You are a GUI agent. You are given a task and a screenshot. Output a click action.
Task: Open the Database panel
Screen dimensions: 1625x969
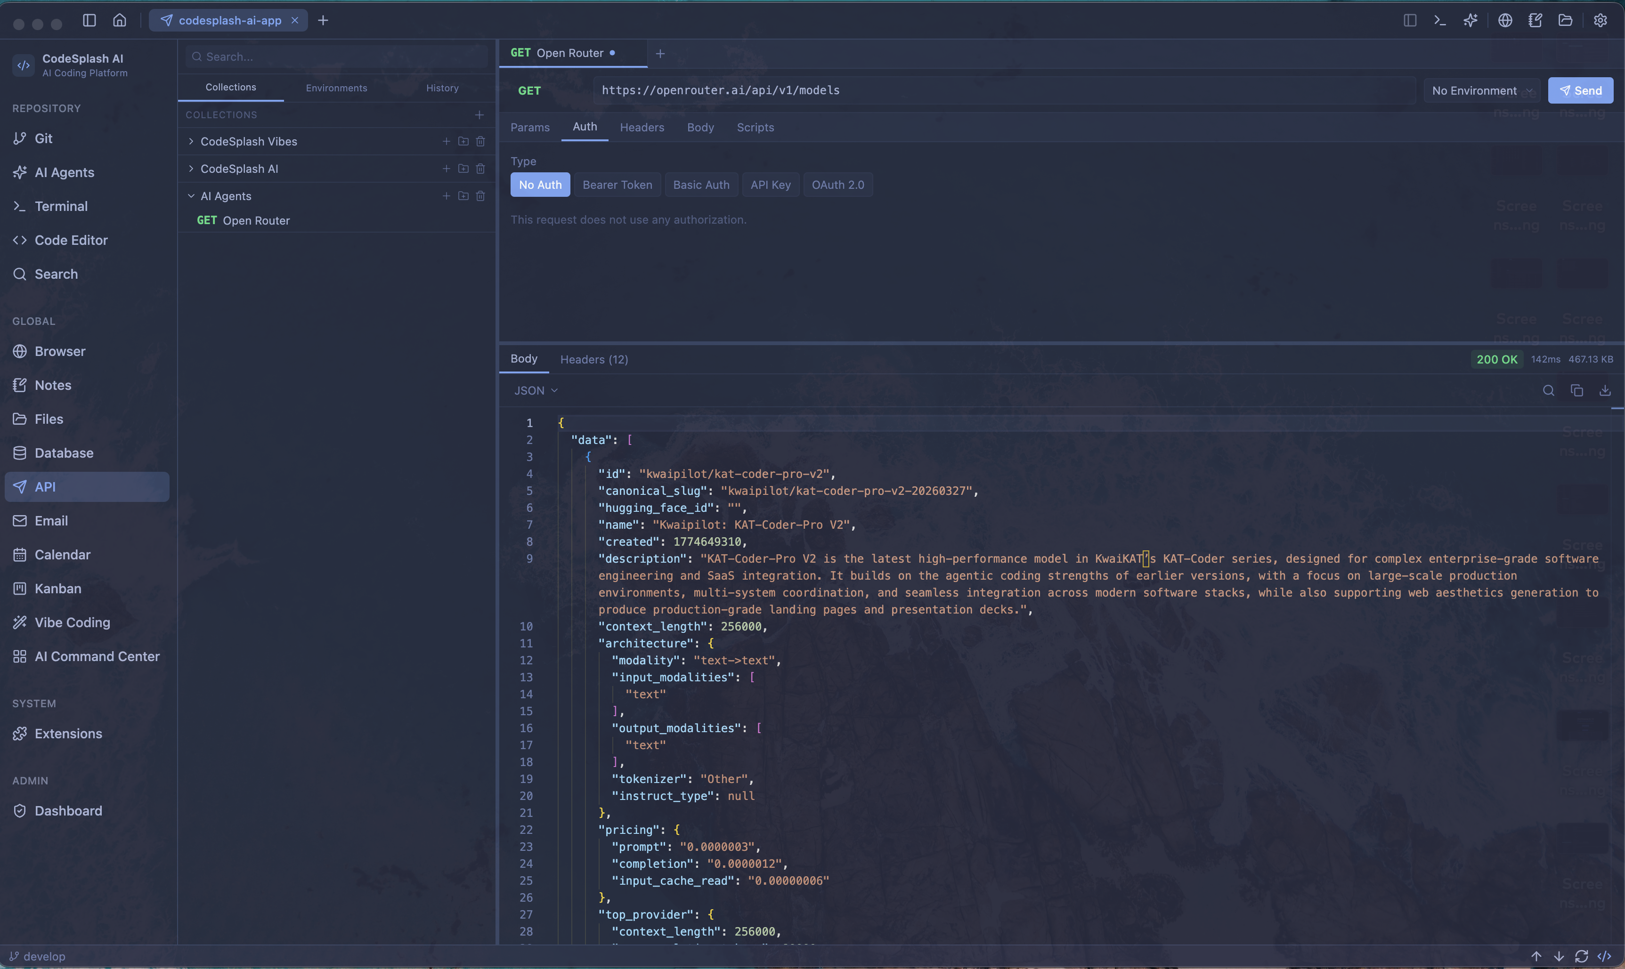(x=64, y=452)
